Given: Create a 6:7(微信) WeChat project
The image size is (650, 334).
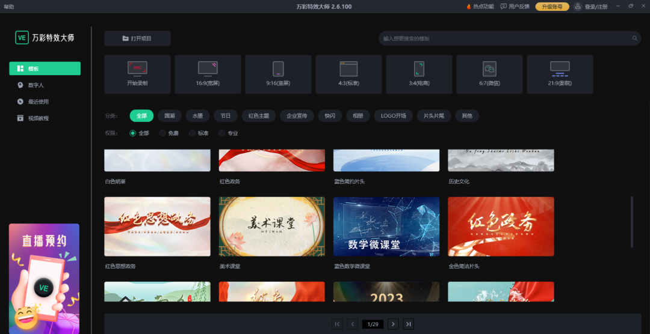Looking at the screenshot, I should [x=489, y=74].
